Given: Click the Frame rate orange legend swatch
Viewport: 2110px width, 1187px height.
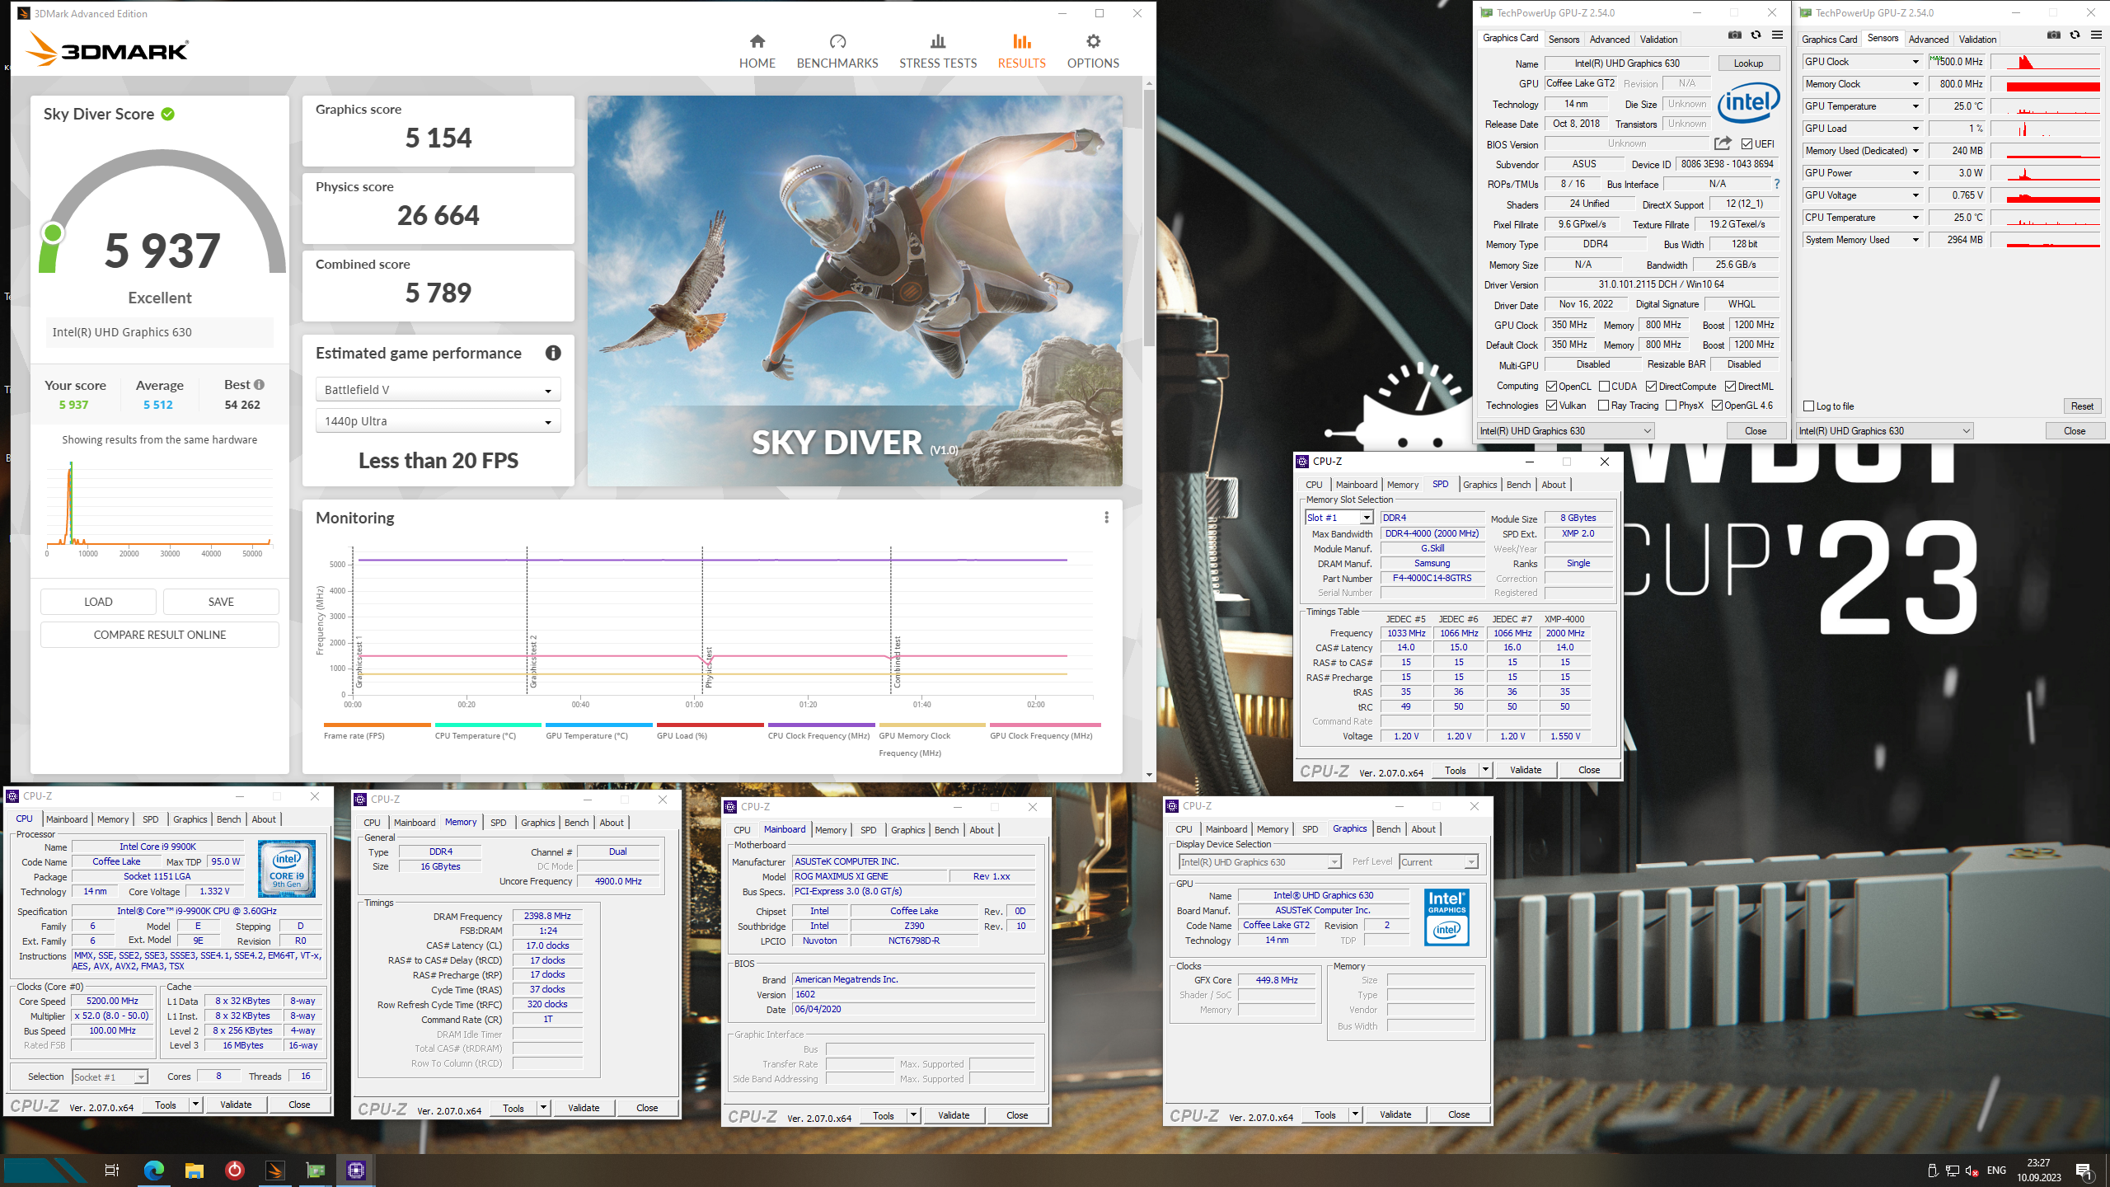Looking at the screenshot, I should pos(377,725).
